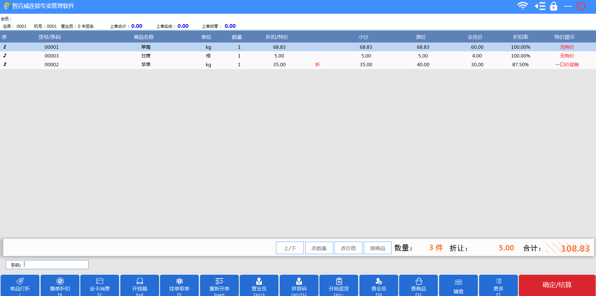This screenshot has height=296, width=596.
Task: Click the hold/retrieve order icon (挂单取单)
Action: click(179, 281)
